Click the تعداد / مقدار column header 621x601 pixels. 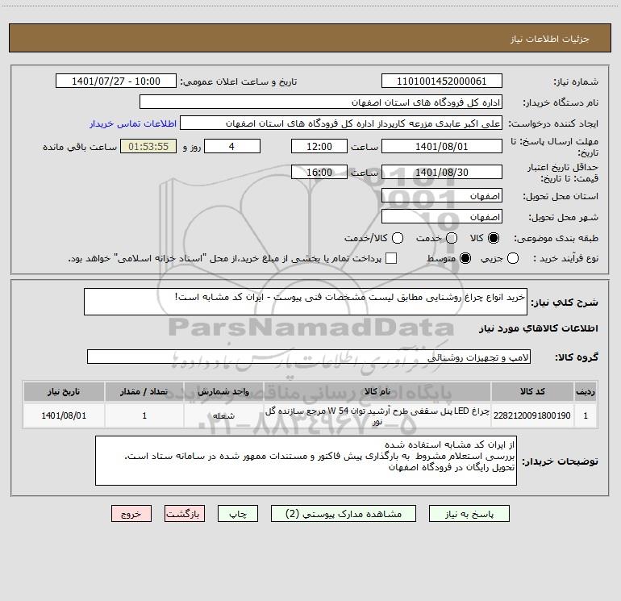tap(144, 391)
